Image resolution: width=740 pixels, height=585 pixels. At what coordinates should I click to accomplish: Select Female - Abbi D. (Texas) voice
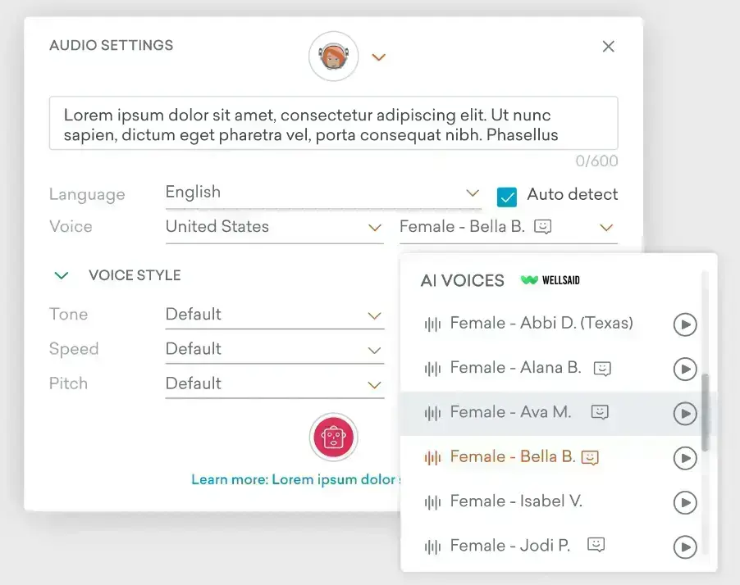click(541, 323)
